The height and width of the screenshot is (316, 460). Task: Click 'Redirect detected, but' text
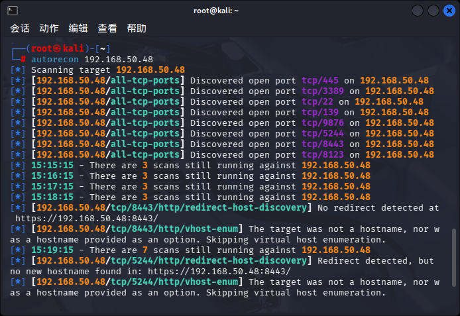click(376, 260)
